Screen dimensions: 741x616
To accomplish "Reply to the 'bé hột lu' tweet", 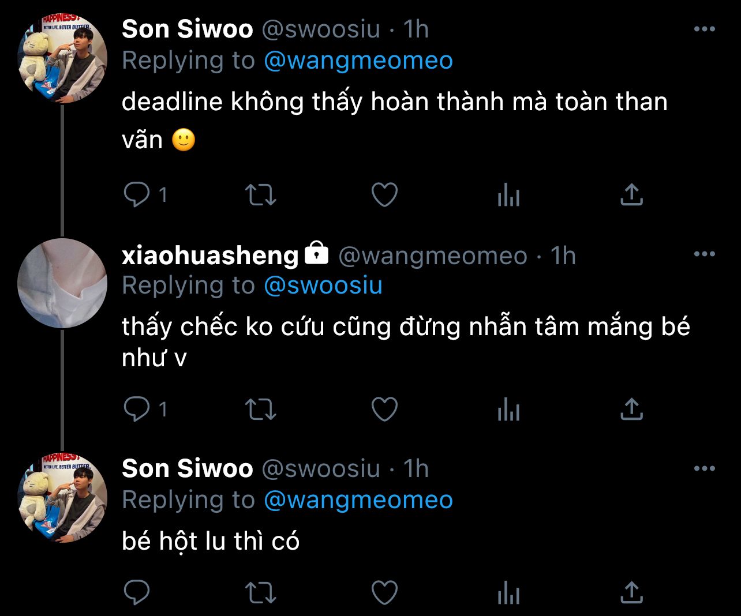I will click(x=137, y=592).
